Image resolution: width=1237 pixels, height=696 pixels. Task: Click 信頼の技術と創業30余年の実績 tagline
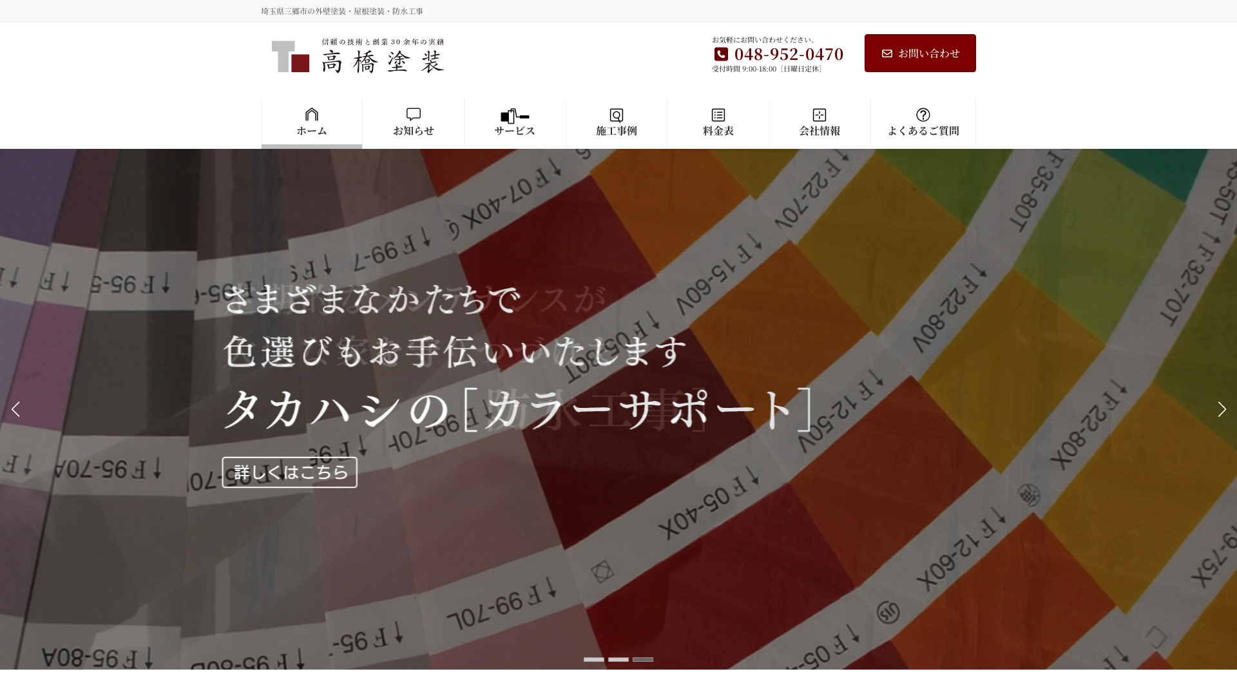[383, 42]
